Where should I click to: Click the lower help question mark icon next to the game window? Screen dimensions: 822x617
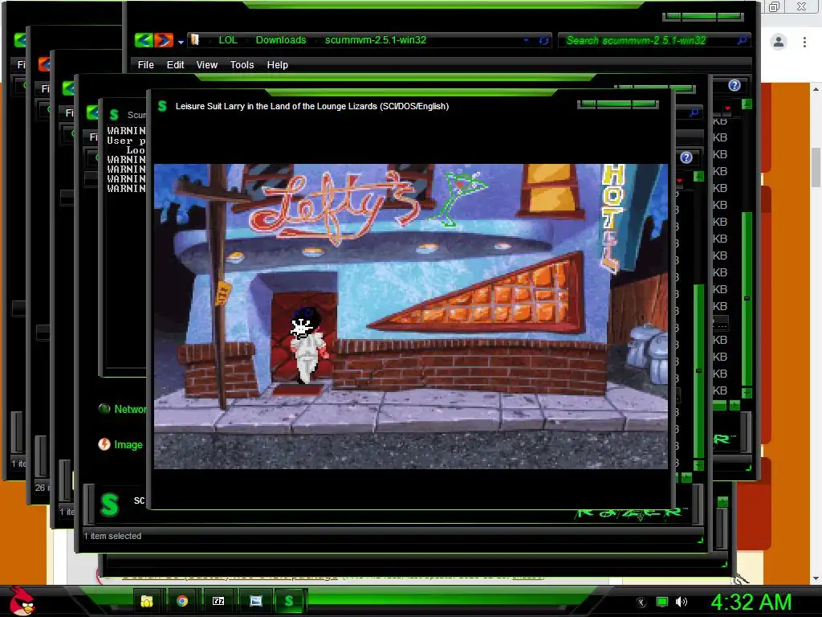pyautogui.click(x=686, y=157)
